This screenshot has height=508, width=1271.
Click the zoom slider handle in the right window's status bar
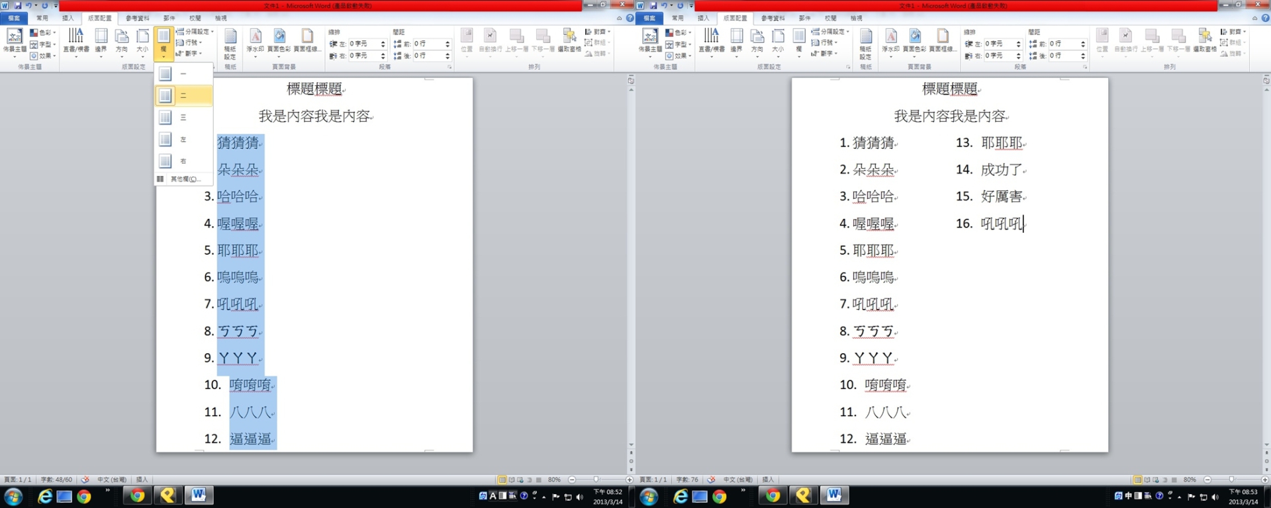(x=1231, y=480)
